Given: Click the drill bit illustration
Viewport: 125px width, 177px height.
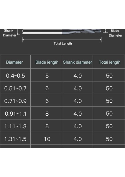Looking at the screenshot, I should click(62, 32).
